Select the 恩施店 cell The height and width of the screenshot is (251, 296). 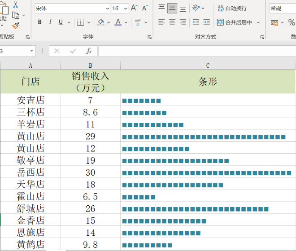click(x=30, y=232)
